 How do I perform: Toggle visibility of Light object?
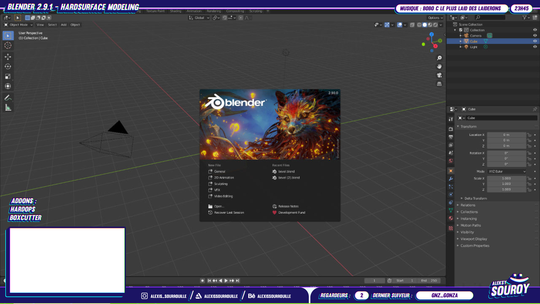535,47
